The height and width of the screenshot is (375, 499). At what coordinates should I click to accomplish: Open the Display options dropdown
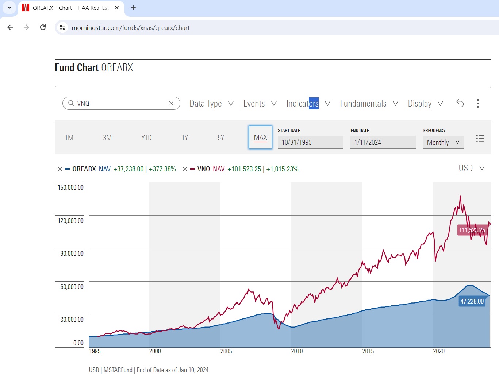(426, 104)
